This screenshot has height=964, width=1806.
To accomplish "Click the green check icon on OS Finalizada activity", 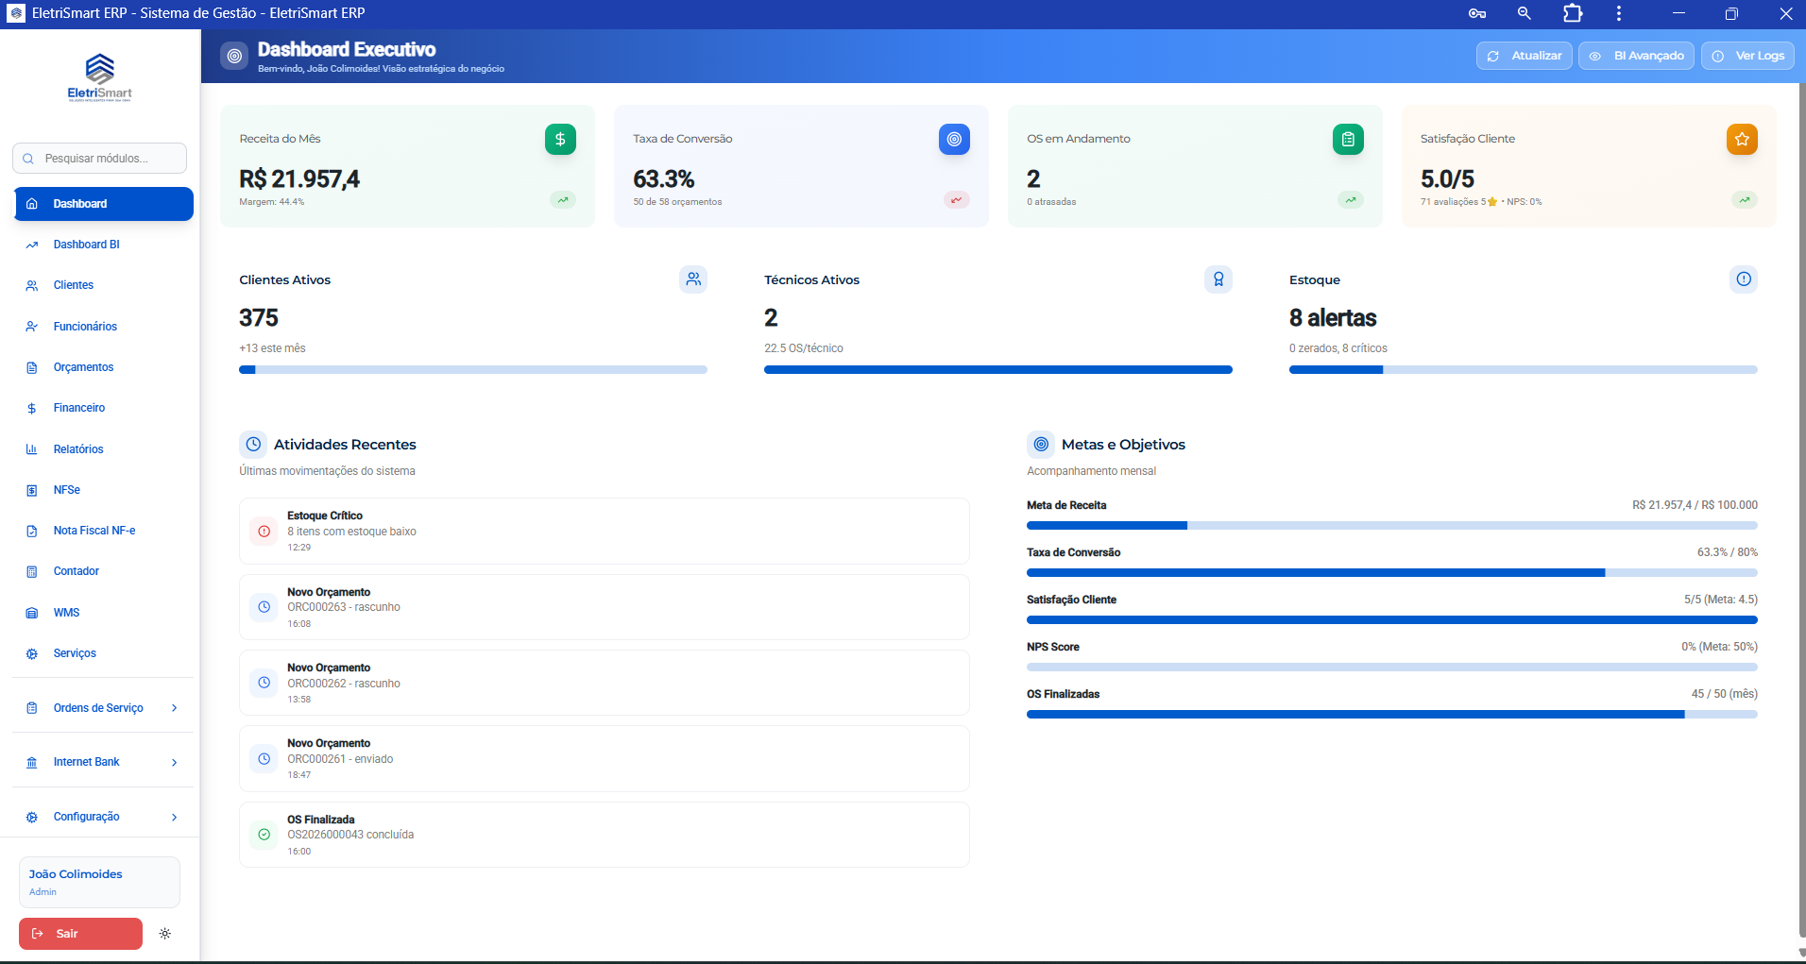I will [264, 835].
